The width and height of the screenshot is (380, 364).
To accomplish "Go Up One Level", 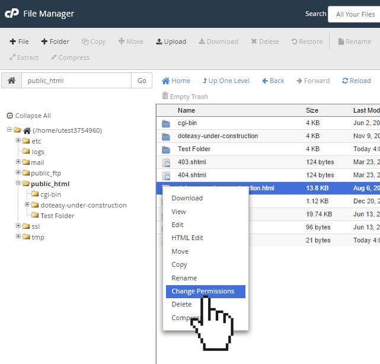I will point(226,81).
